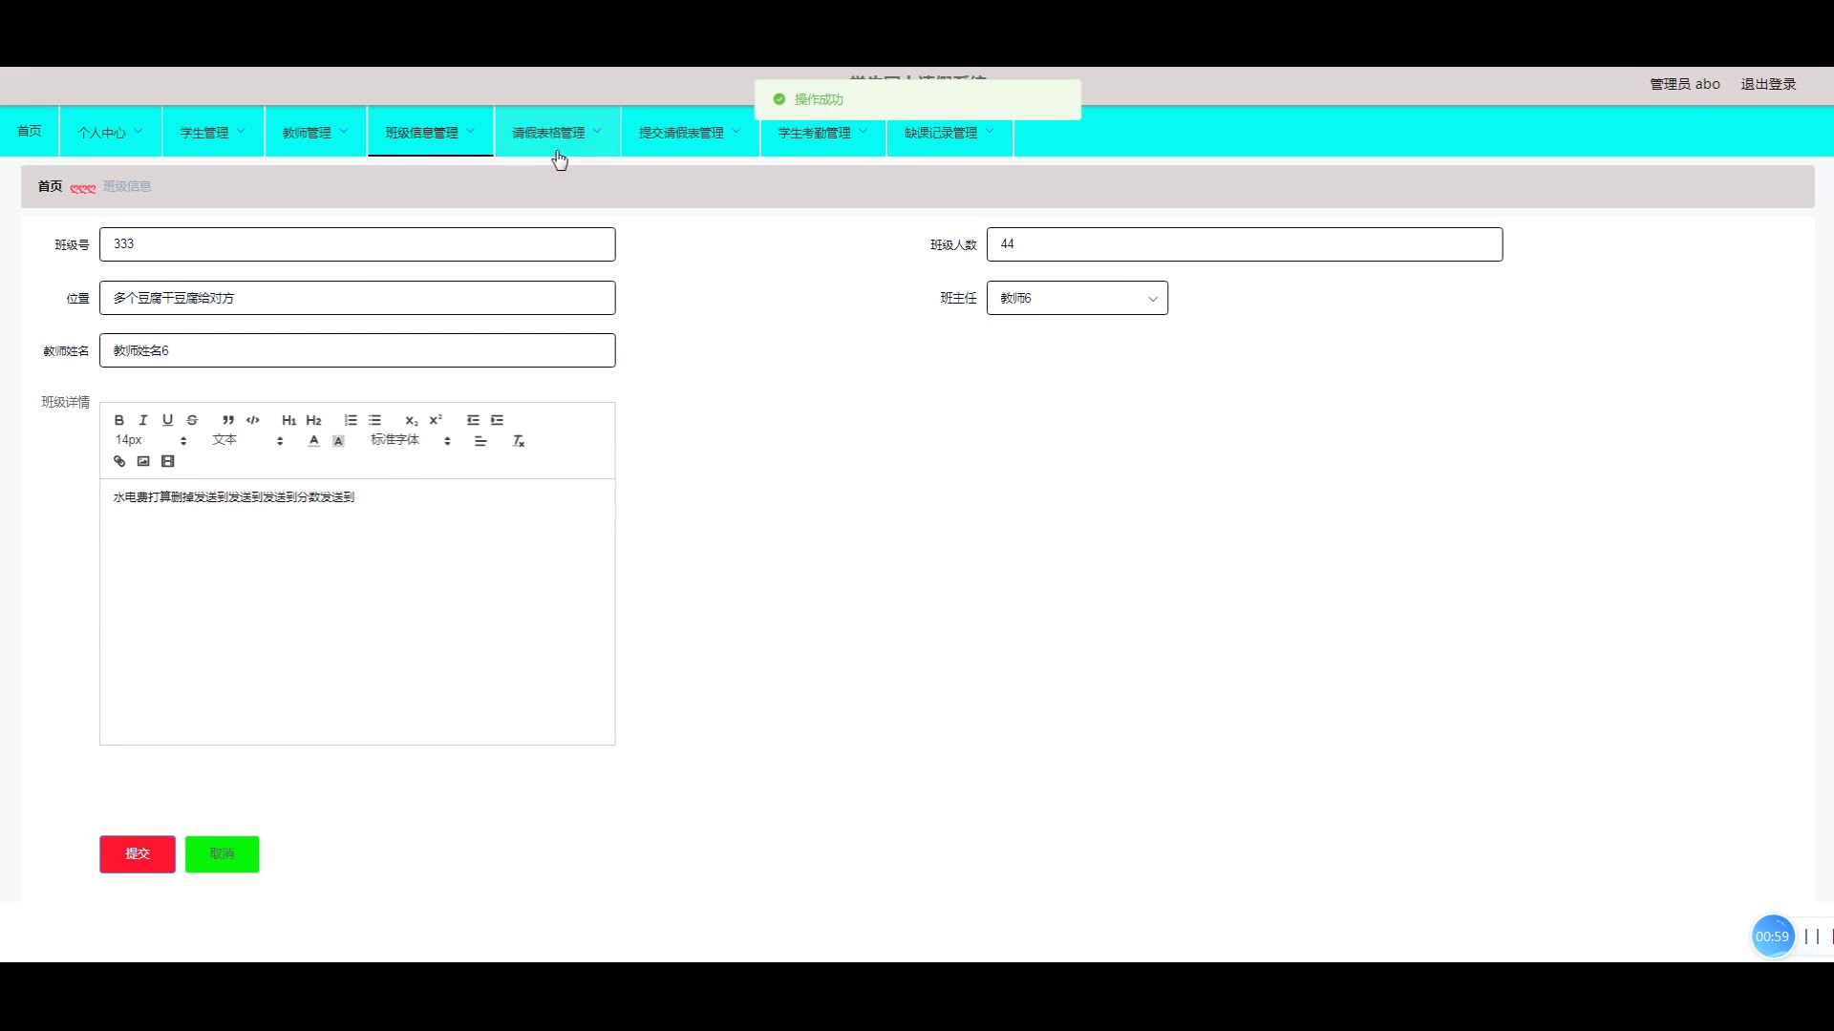
Task: Click the clear formatting icon
Action: coord(519,441)
